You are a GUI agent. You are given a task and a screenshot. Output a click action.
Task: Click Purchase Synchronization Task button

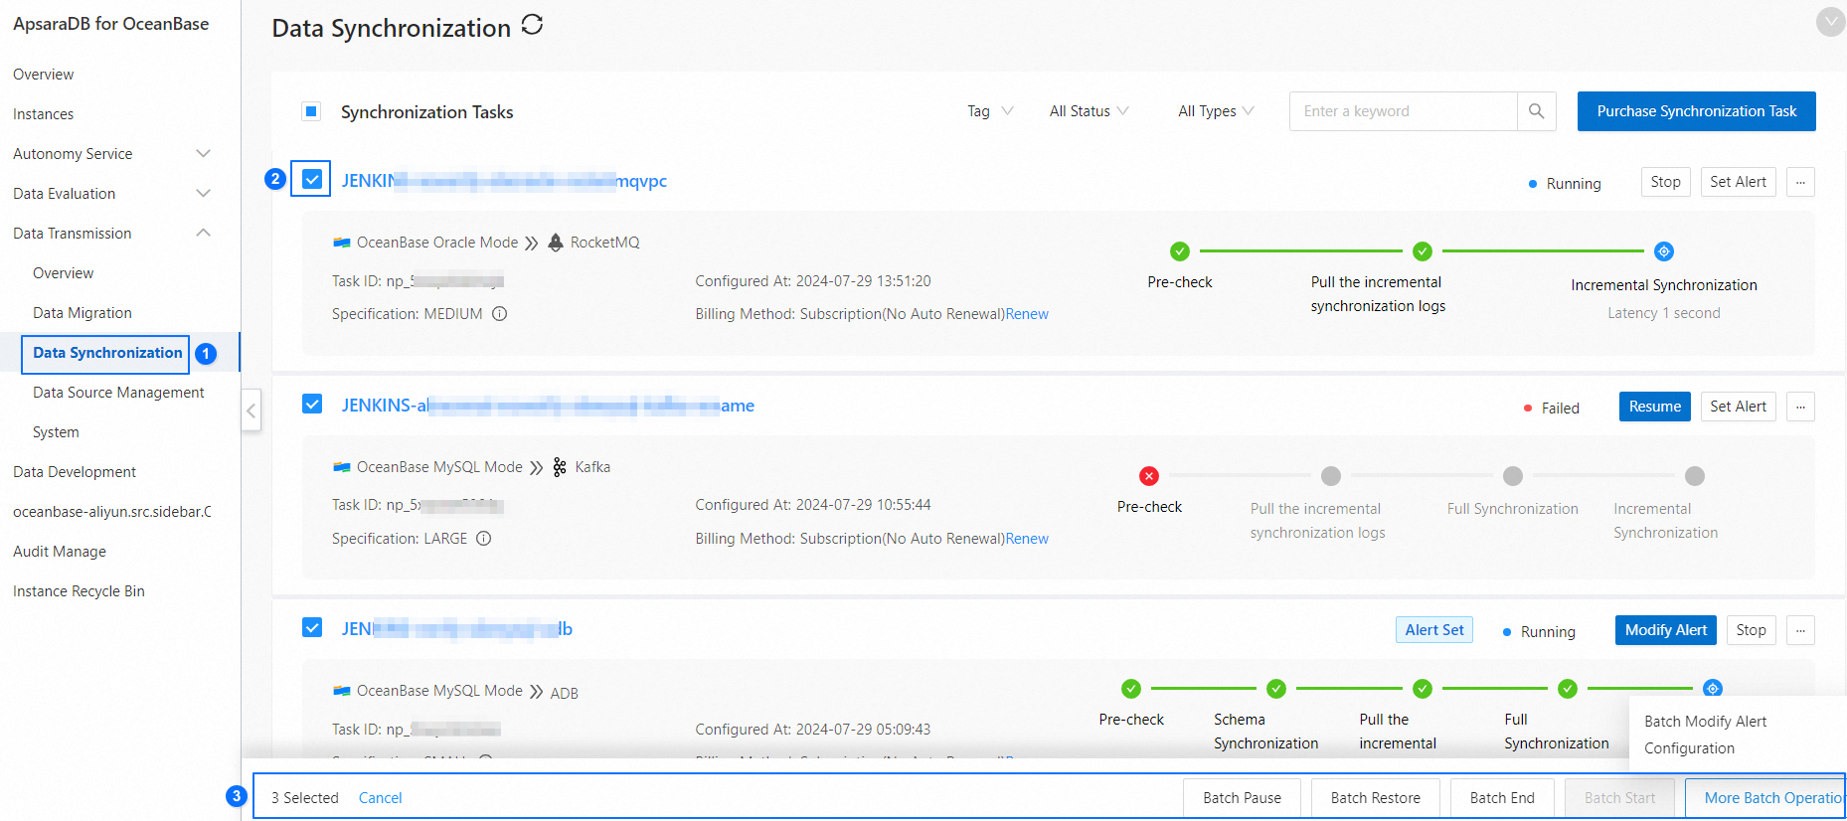[x=1697, y=111]
